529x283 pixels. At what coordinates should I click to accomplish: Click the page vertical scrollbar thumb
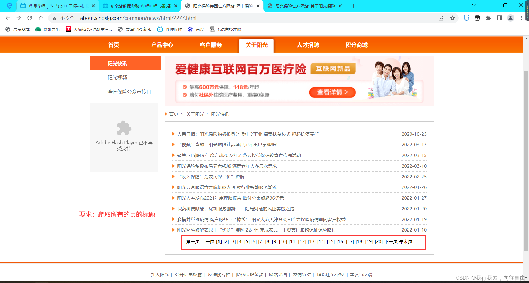(526, 161)
